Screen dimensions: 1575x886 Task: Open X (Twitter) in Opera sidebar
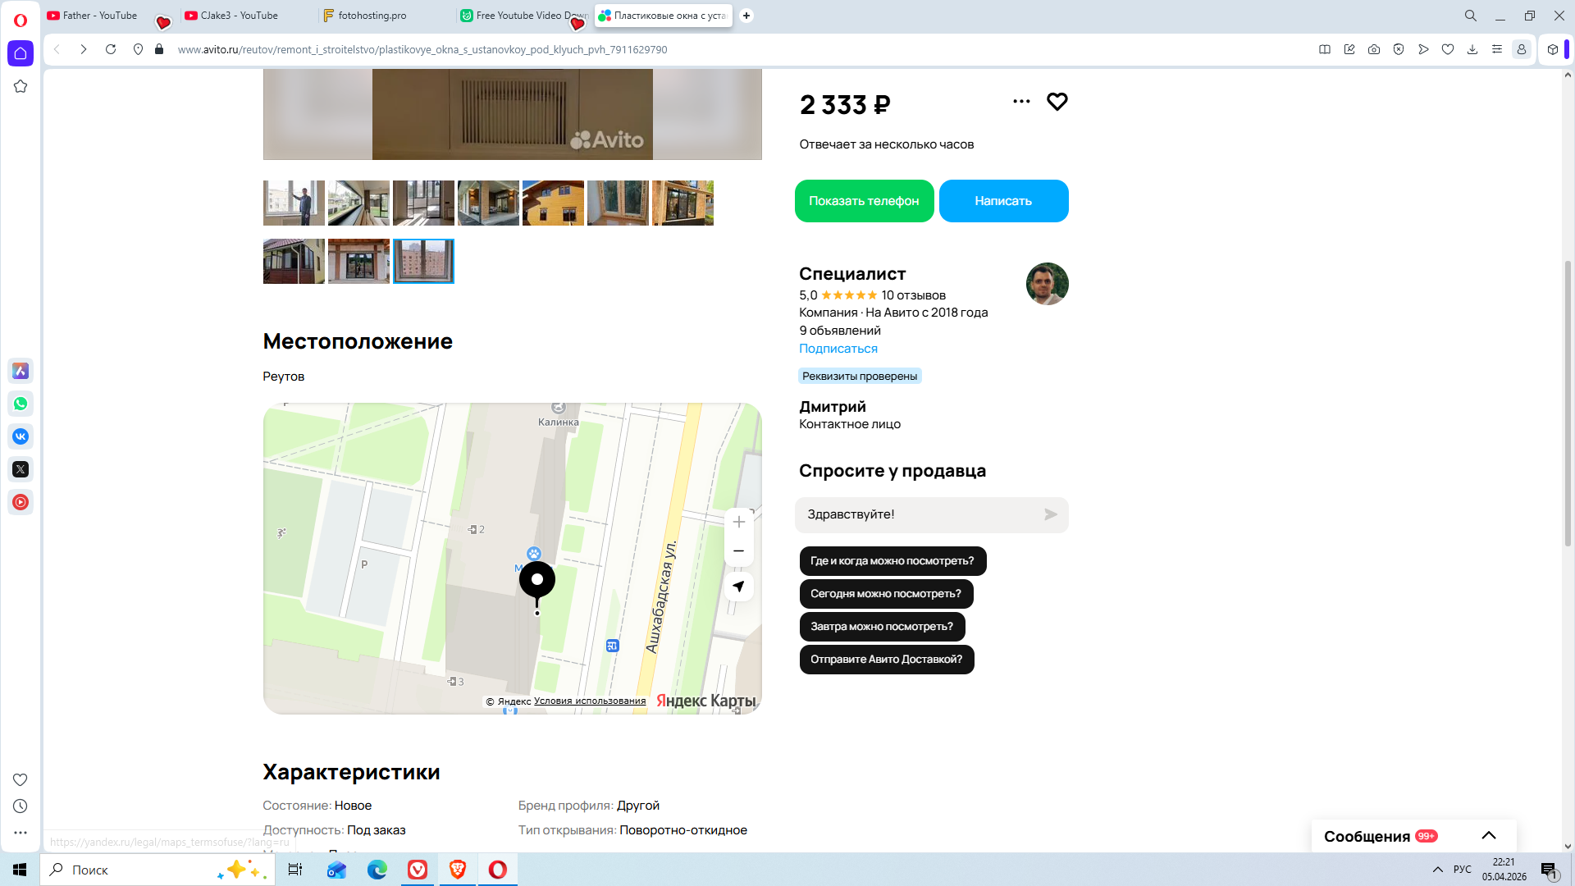point(21,469)
